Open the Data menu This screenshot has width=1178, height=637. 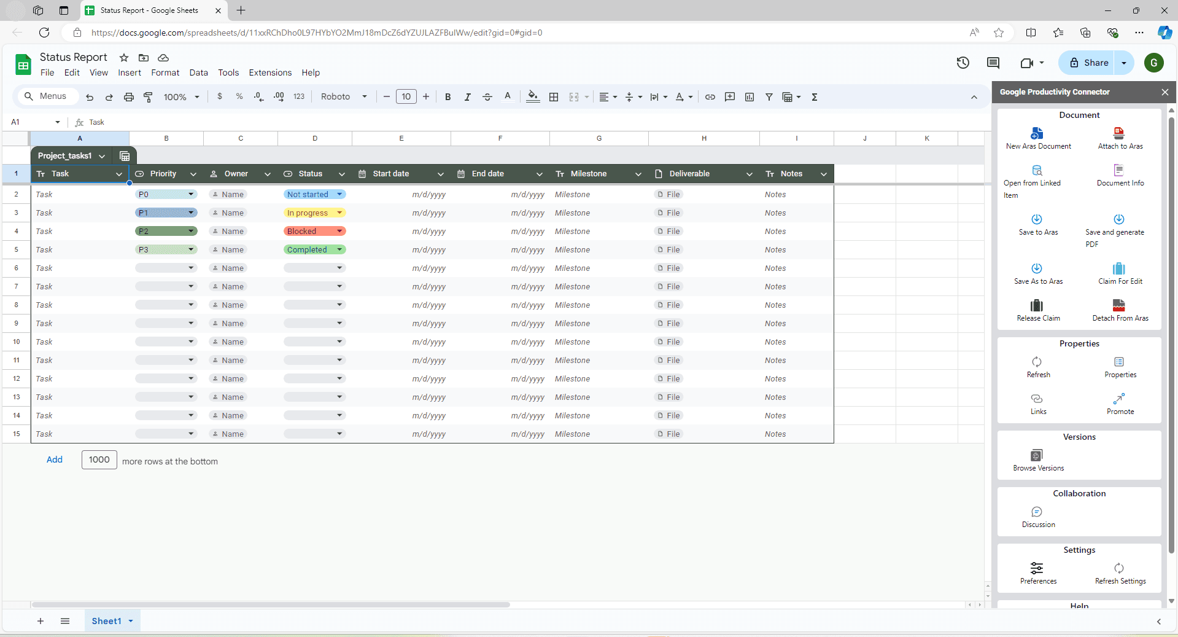[x=198, y=72]
